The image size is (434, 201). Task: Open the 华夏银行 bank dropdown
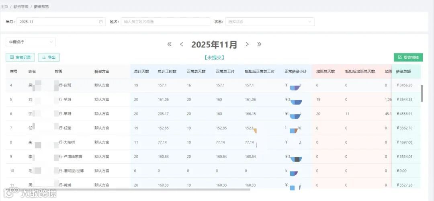click(31, 42)
